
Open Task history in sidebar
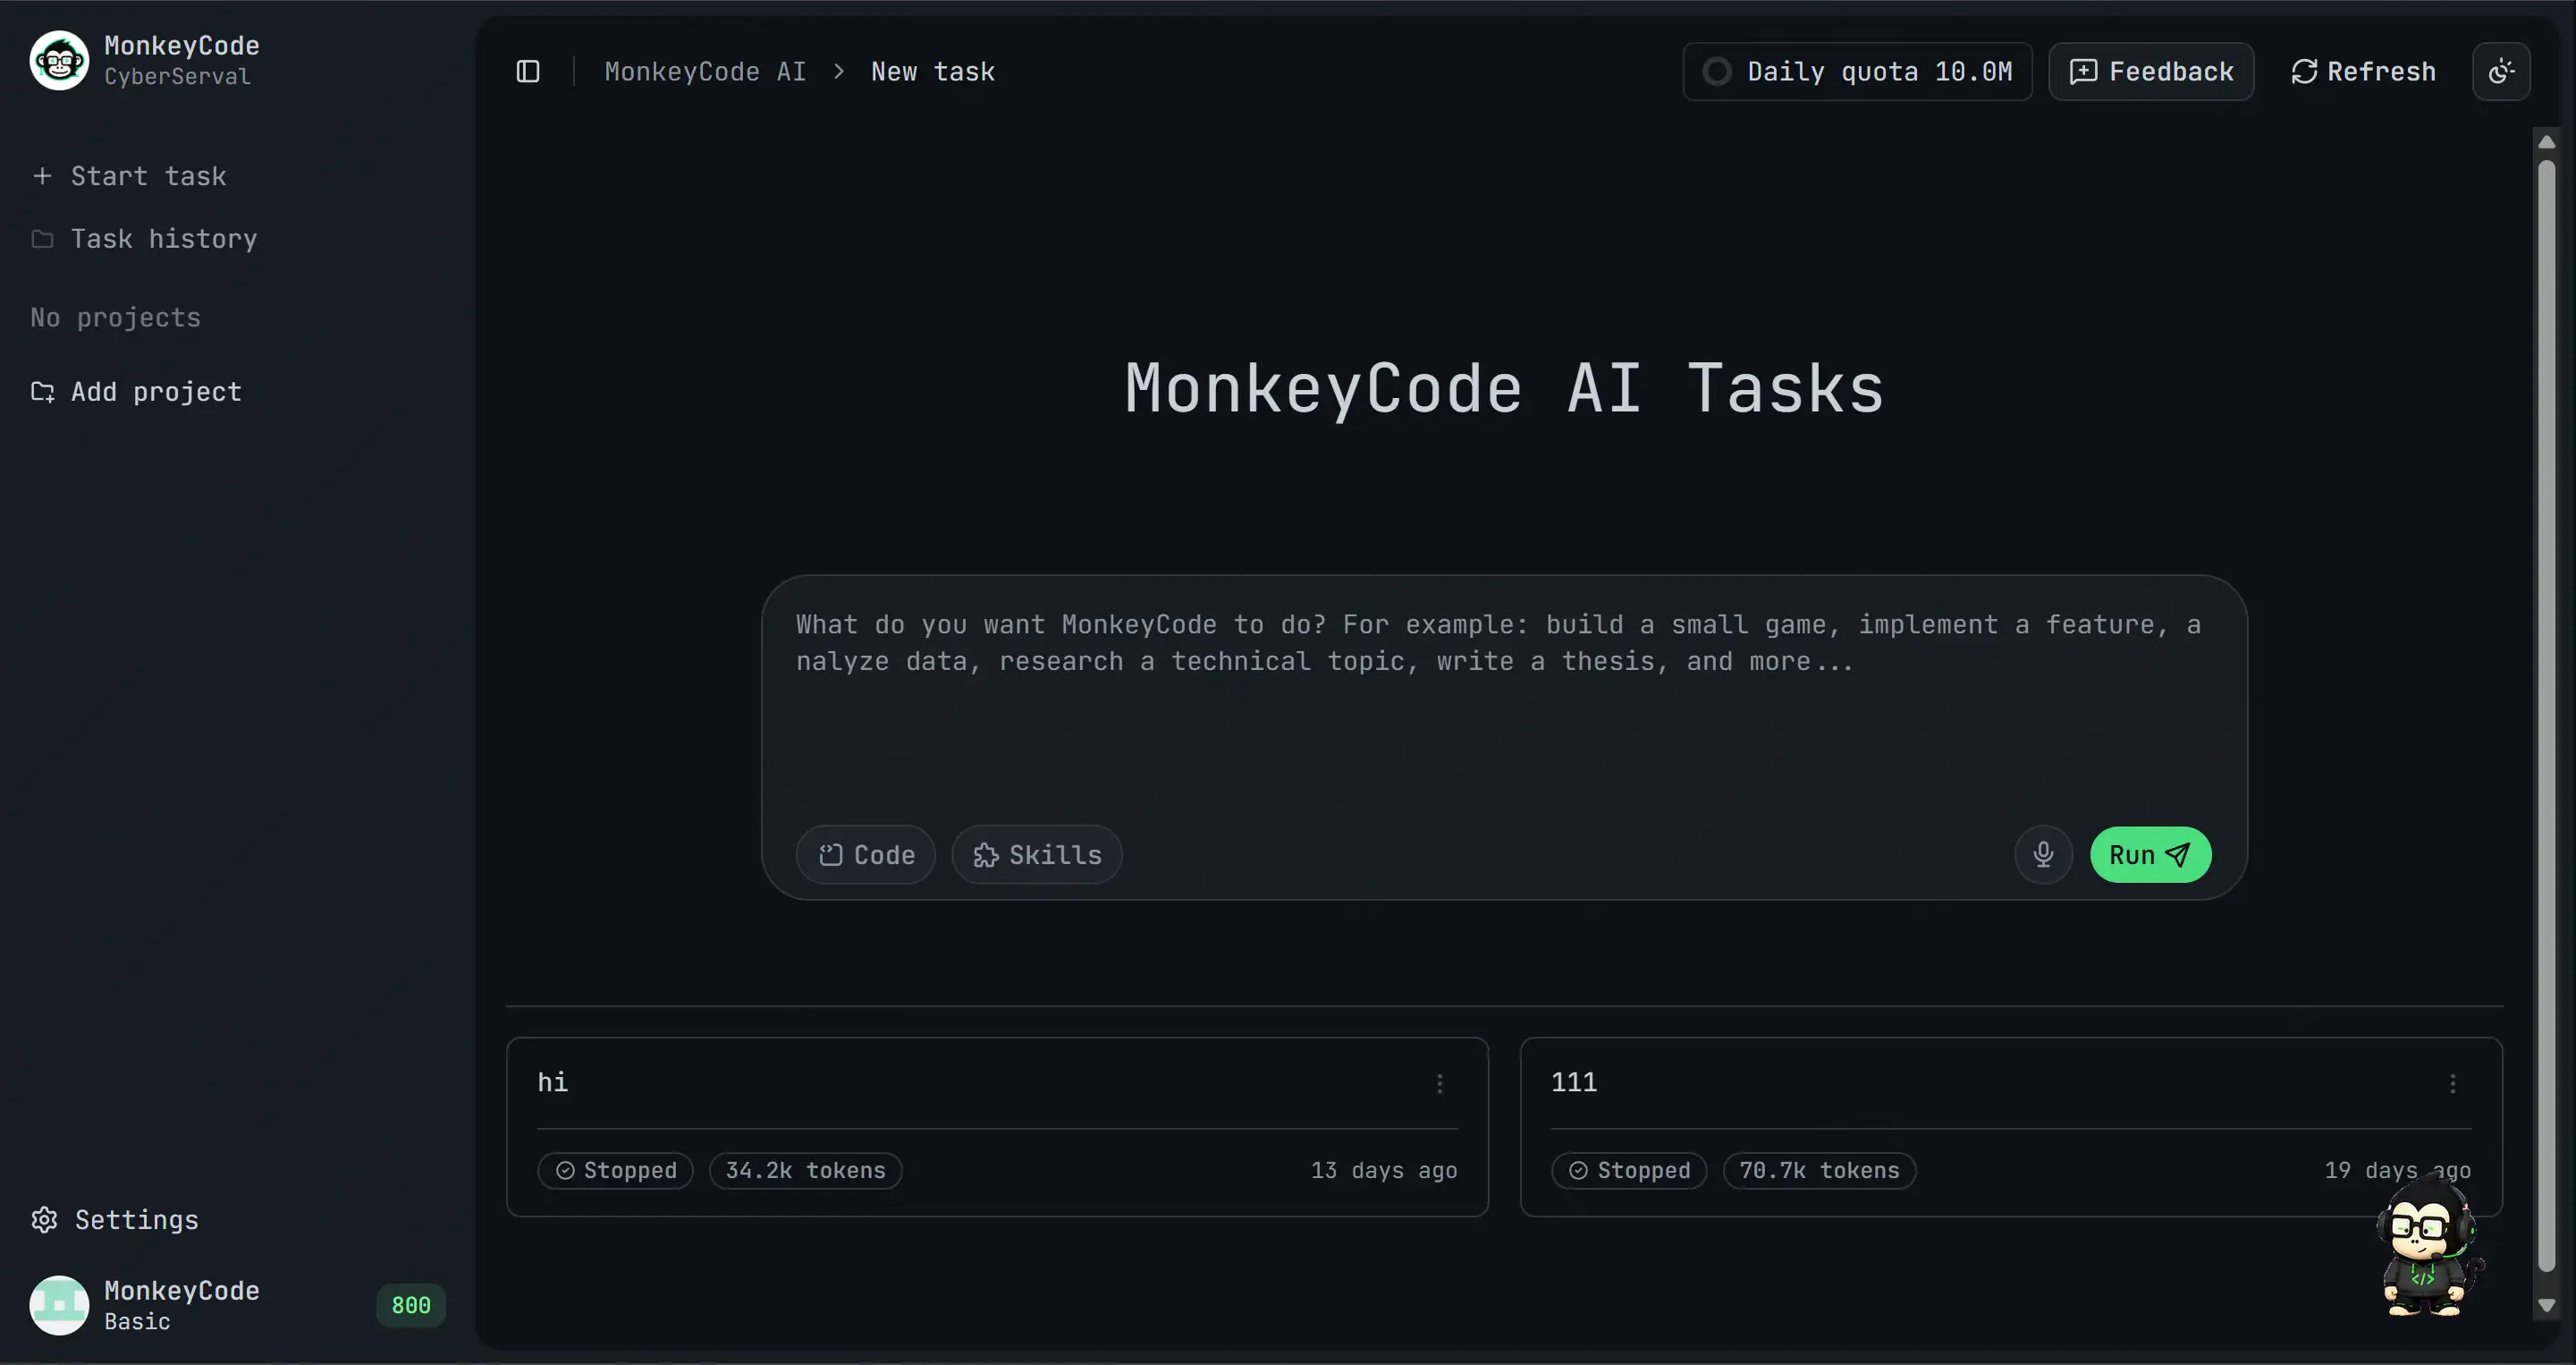(x=145, y=239)
